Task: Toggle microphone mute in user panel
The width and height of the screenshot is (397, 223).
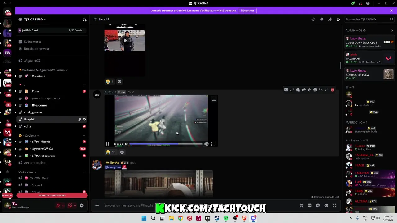Action: tap(58, 205)
